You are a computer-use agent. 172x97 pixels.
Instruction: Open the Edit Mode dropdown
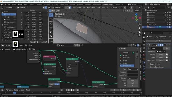click(x=58, y=8)
